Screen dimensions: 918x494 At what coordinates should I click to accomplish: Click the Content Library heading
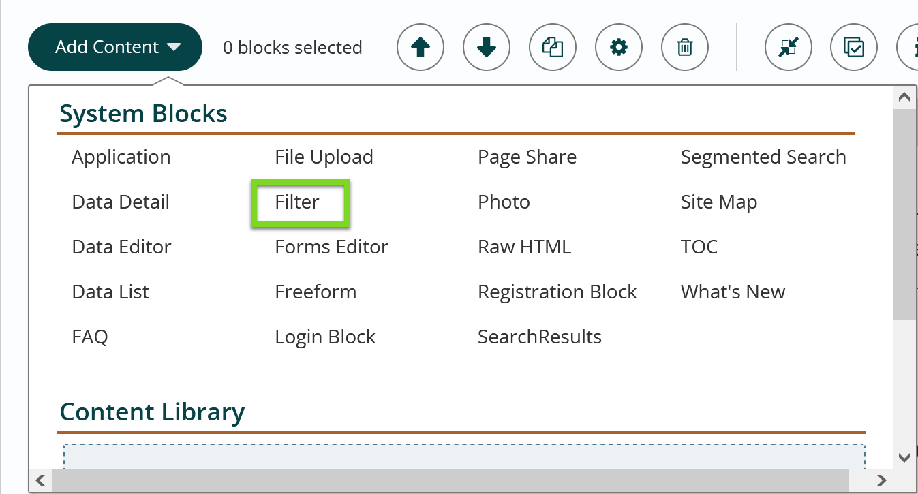(x=152, y=412)
